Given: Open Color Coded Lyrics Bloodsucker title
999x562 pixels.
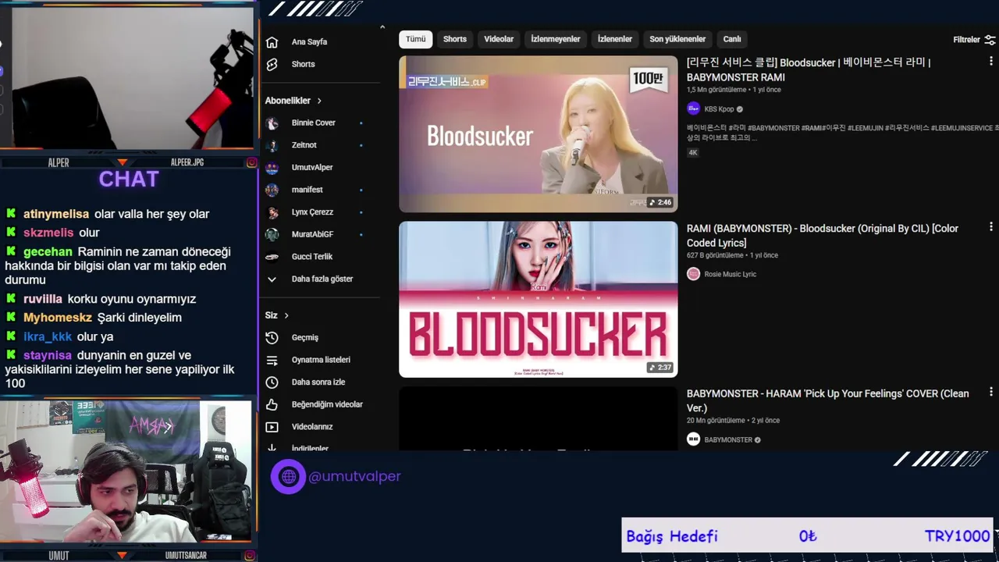Looking at the screenshot, I should click(x=823, y=236).
